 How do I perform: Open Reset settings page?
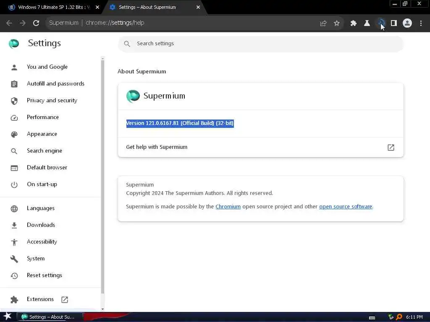45,275
